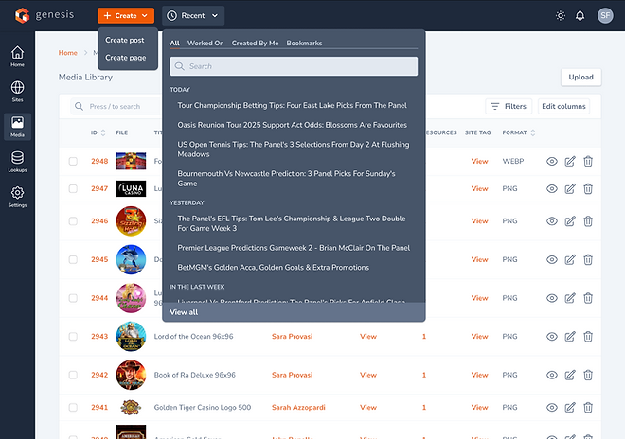Sort by the ID column arrows
Viewport: 625px width, 439px height.
tap(103, 132)
